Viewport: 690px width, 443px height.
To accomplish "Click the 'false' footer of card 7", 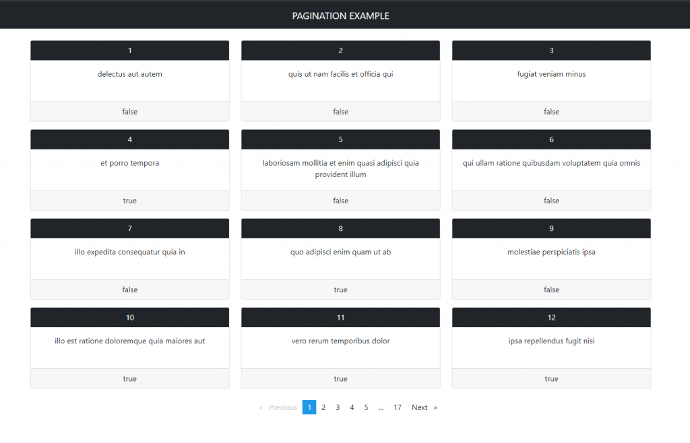I will pyautogui.click(x=130, y=289).
